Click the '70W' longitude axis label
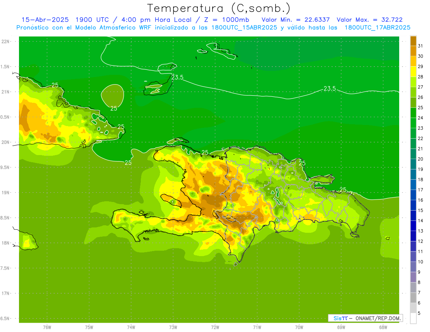430x332 pixels. point(299,327)
